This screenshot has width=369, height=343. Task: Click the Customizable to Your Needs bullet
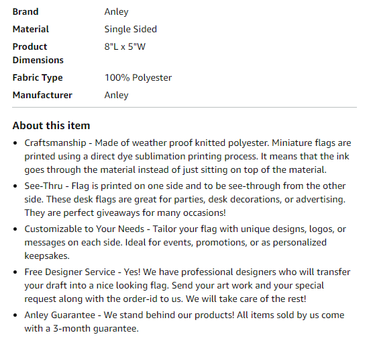tap(185, 242)
